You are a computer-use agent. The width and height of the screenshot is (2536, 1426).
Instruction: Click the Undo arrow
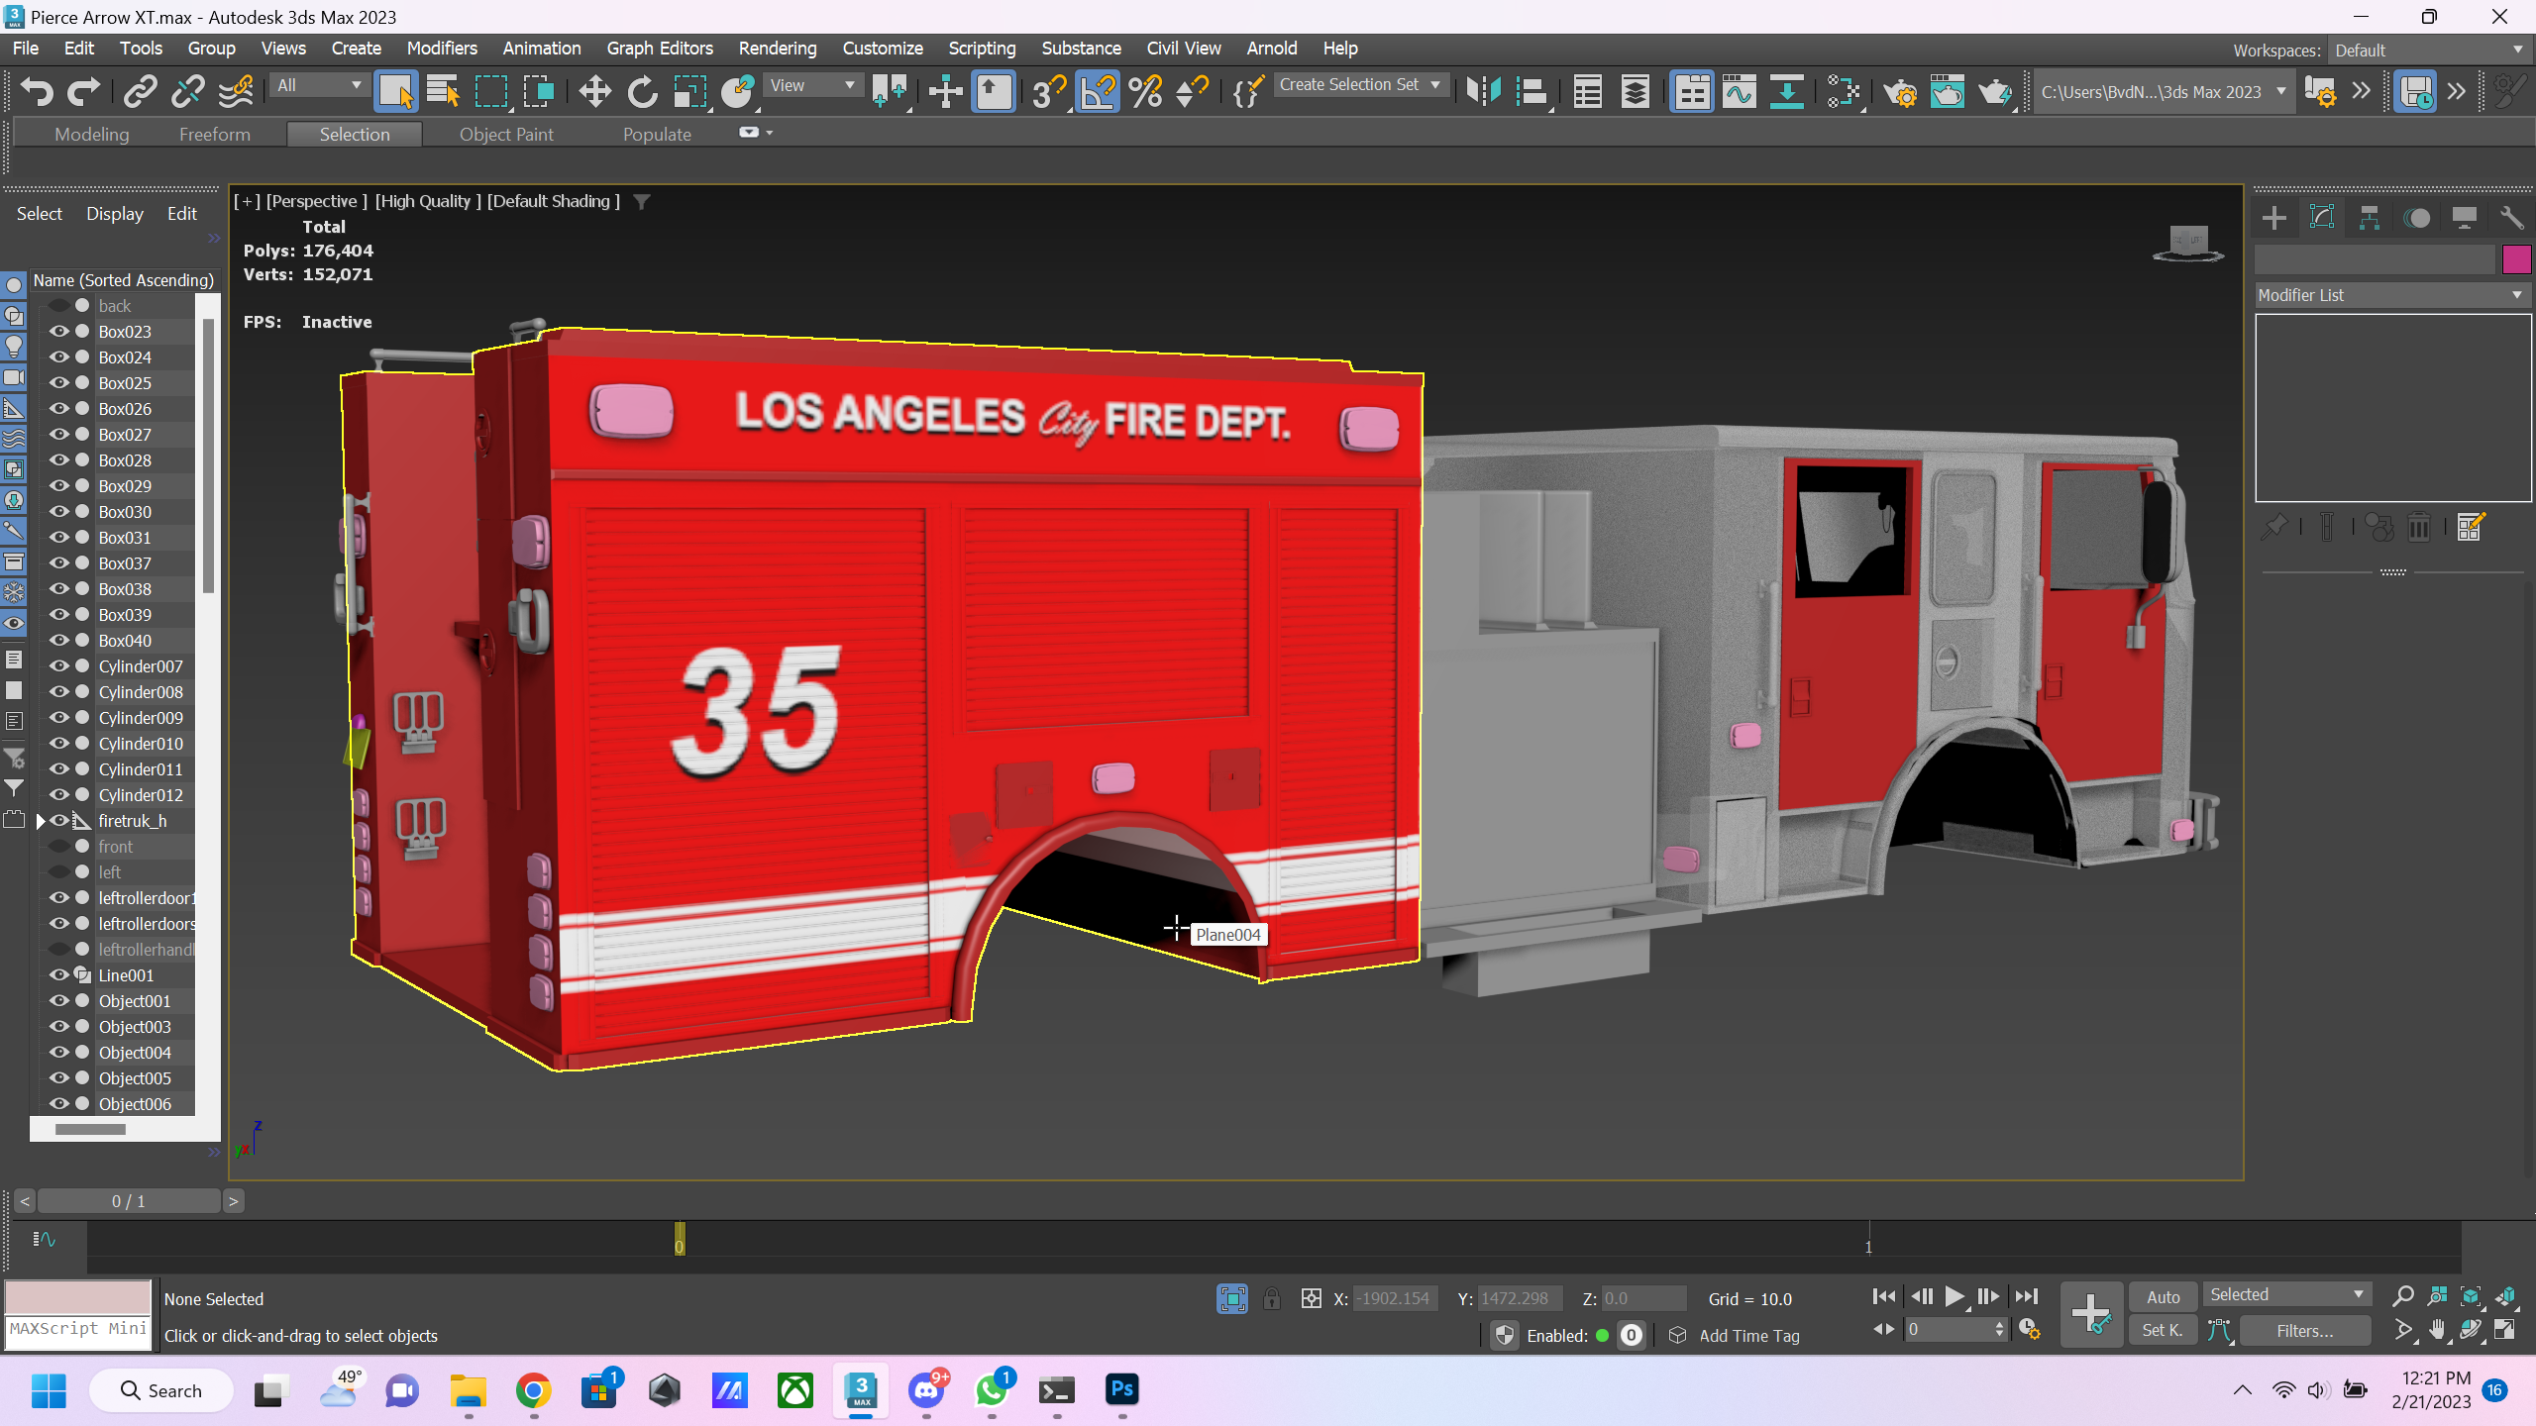click(37, 92)
